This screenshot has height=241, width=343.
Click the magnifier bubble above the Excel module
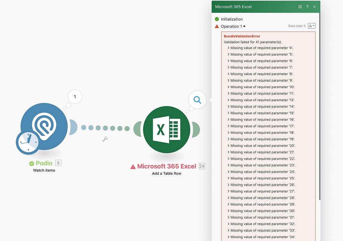click(197, 100)
